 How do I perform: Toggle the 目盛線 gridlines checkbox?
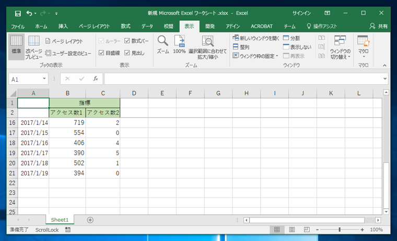tap(101, 53)
